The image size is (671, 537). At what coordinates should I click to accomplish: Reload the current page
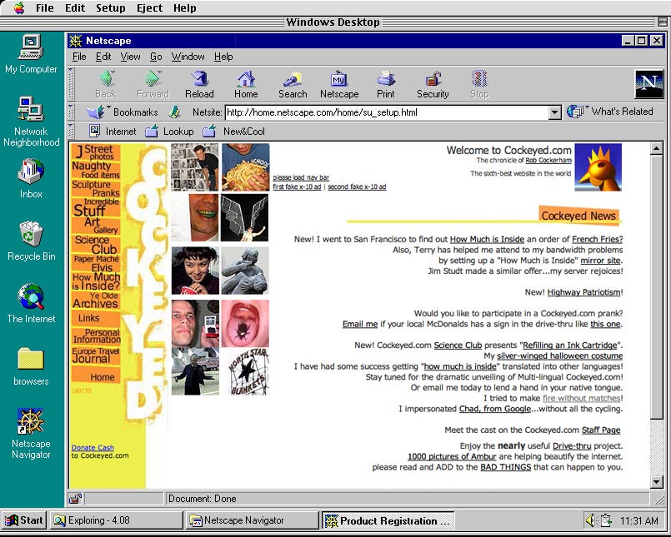(x=199, y=84)
